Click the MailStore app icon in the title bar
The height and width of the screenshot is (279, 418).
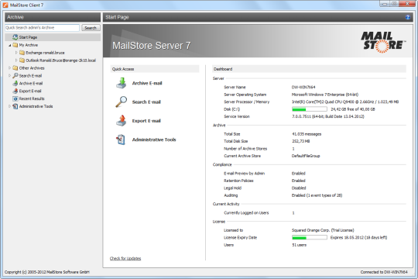click(x=5, y=5)
